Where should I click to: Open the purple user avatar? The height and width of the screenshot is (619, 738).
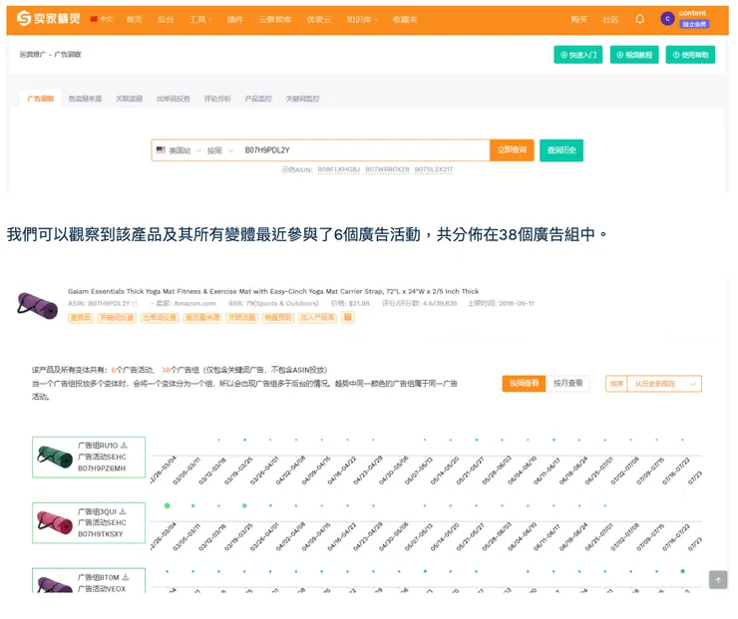pos(667,19)
